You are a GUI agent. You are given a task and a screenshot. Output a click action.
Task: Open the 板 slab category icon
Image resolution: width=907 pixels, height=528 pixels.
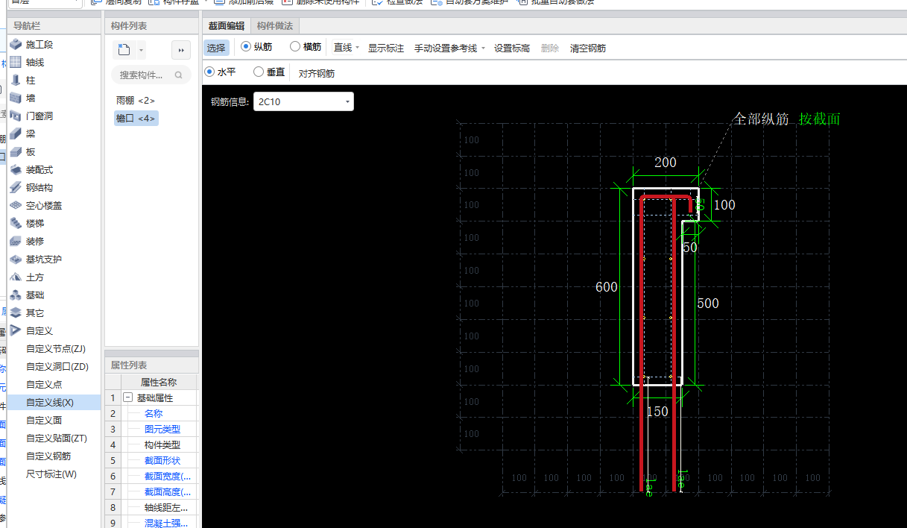(16, 152)
